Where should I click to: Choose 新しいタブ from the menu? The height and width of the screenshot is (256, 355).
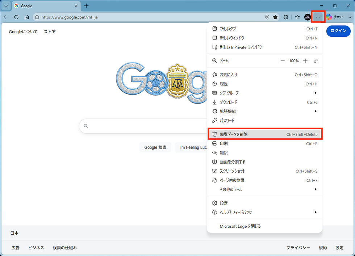pyautogui.click(x=264, y=29)
